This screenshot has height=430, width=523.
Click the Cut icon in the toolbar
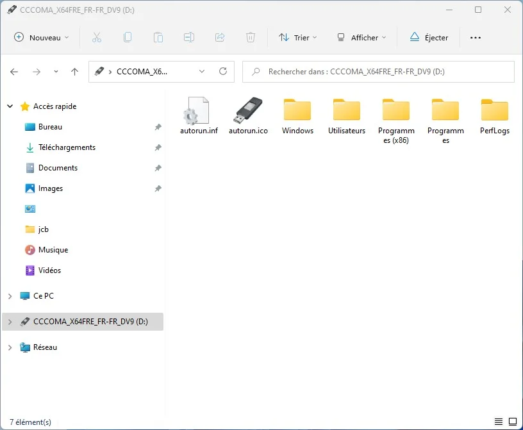coord(97,37)
